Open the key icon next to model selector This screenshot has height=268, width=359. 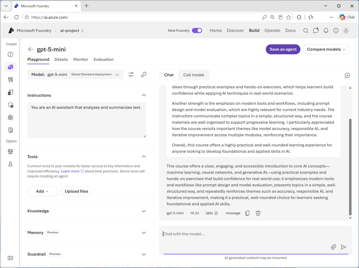[144, 74]
